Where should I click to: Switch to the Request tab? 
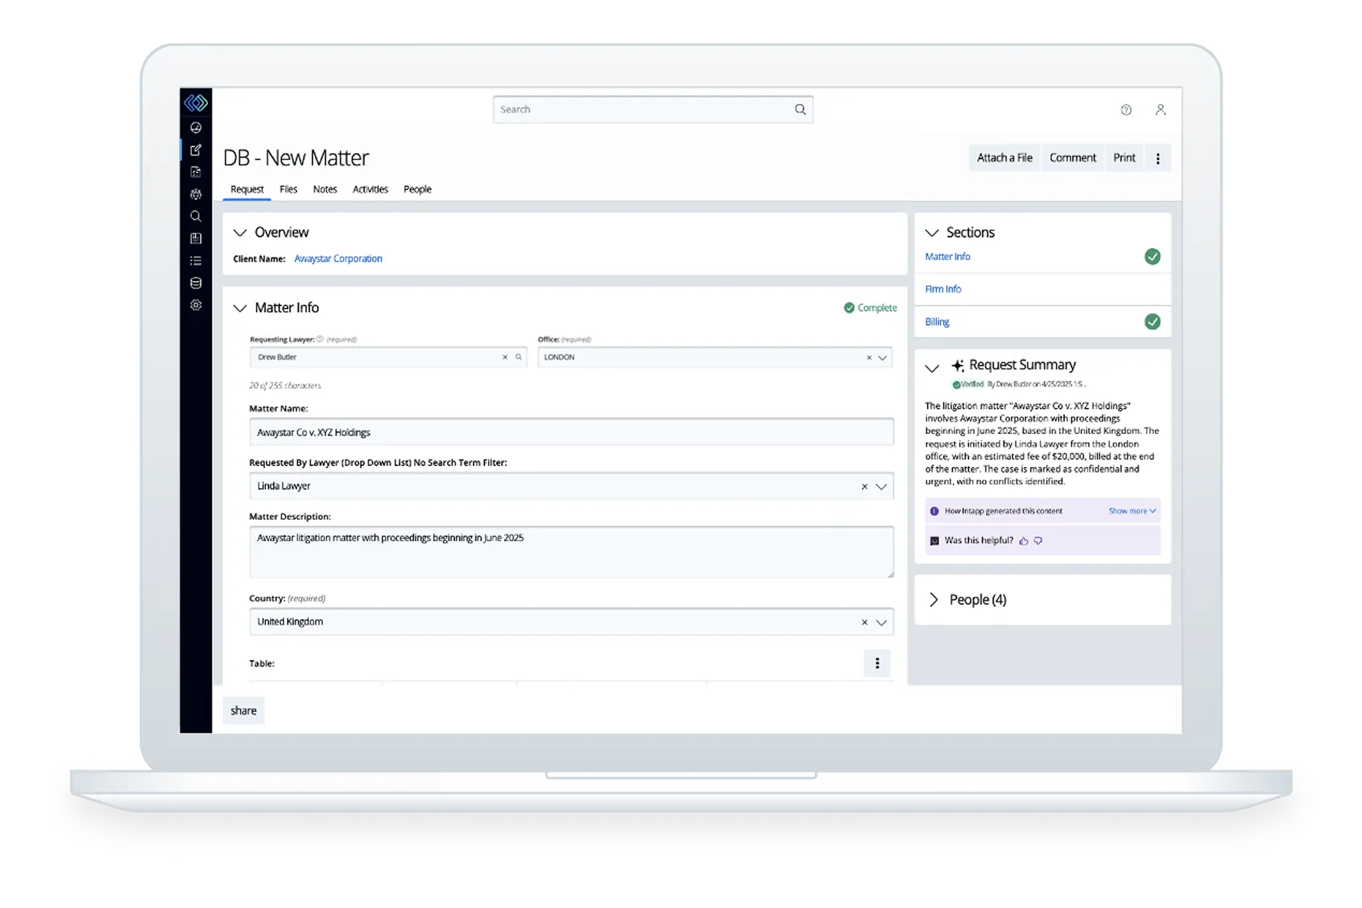247,189
